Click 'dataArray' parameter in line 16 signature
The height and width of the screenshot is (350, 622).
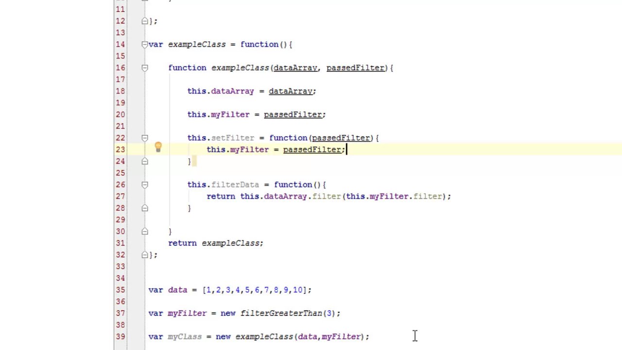tap(295, 68)
